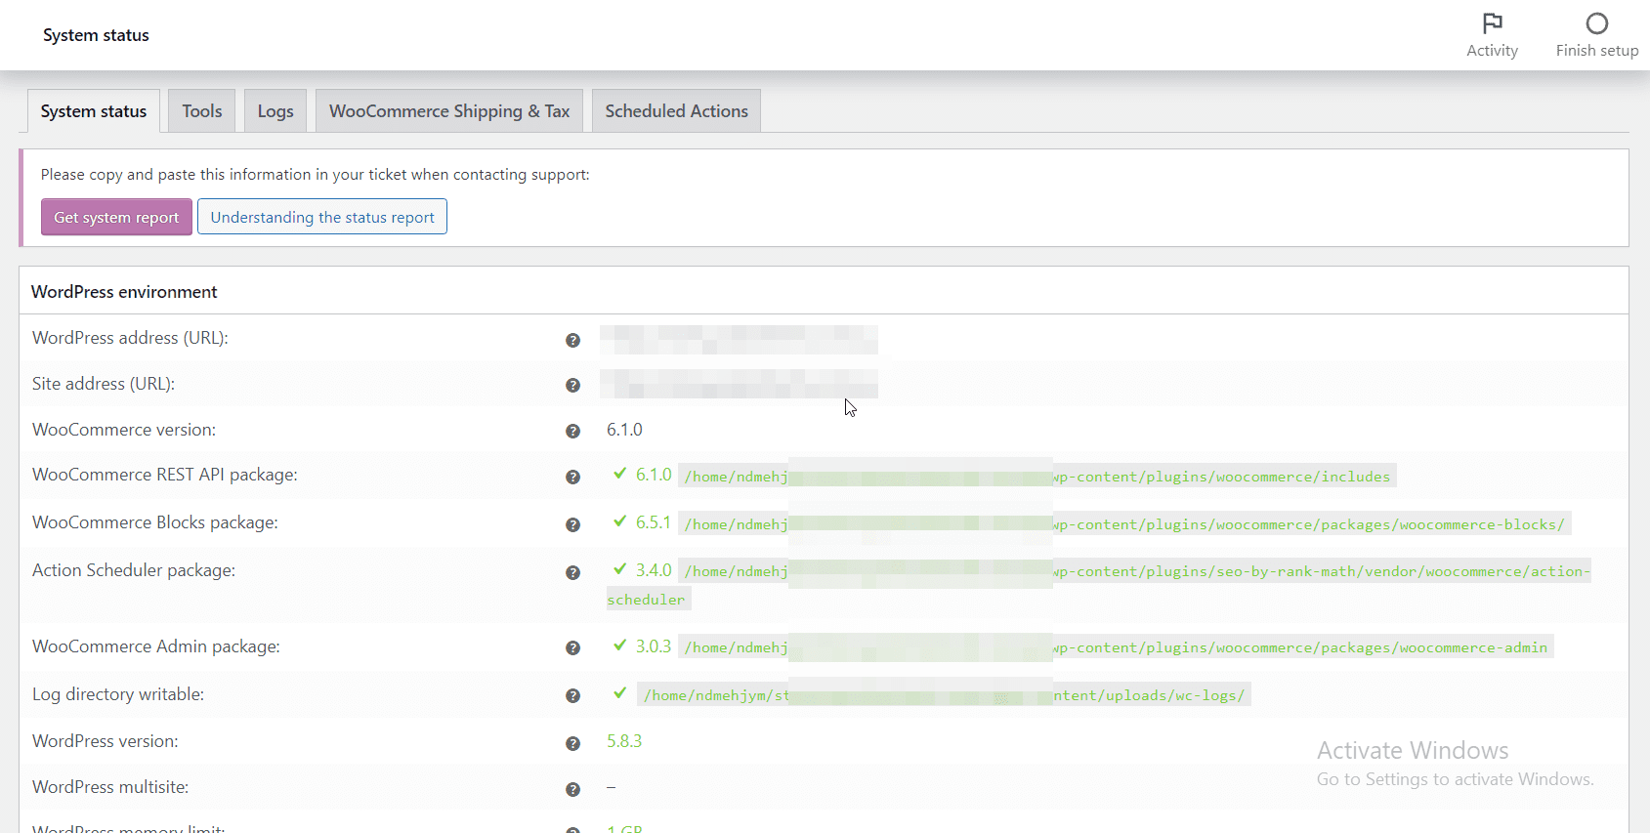Click the WooCommerce Blocks package label

click(x=155, y=522)
